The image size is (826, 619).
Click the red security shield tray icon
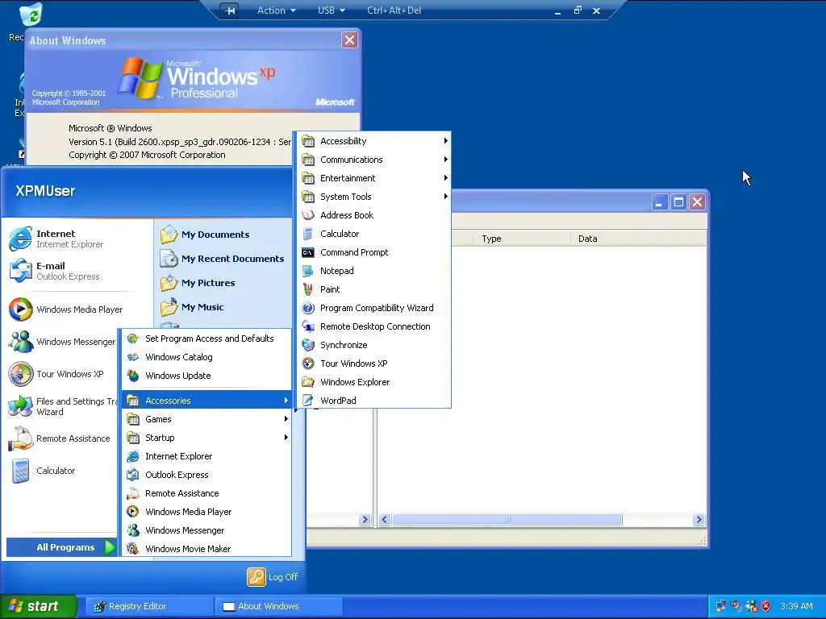click(x=766, y=606)
